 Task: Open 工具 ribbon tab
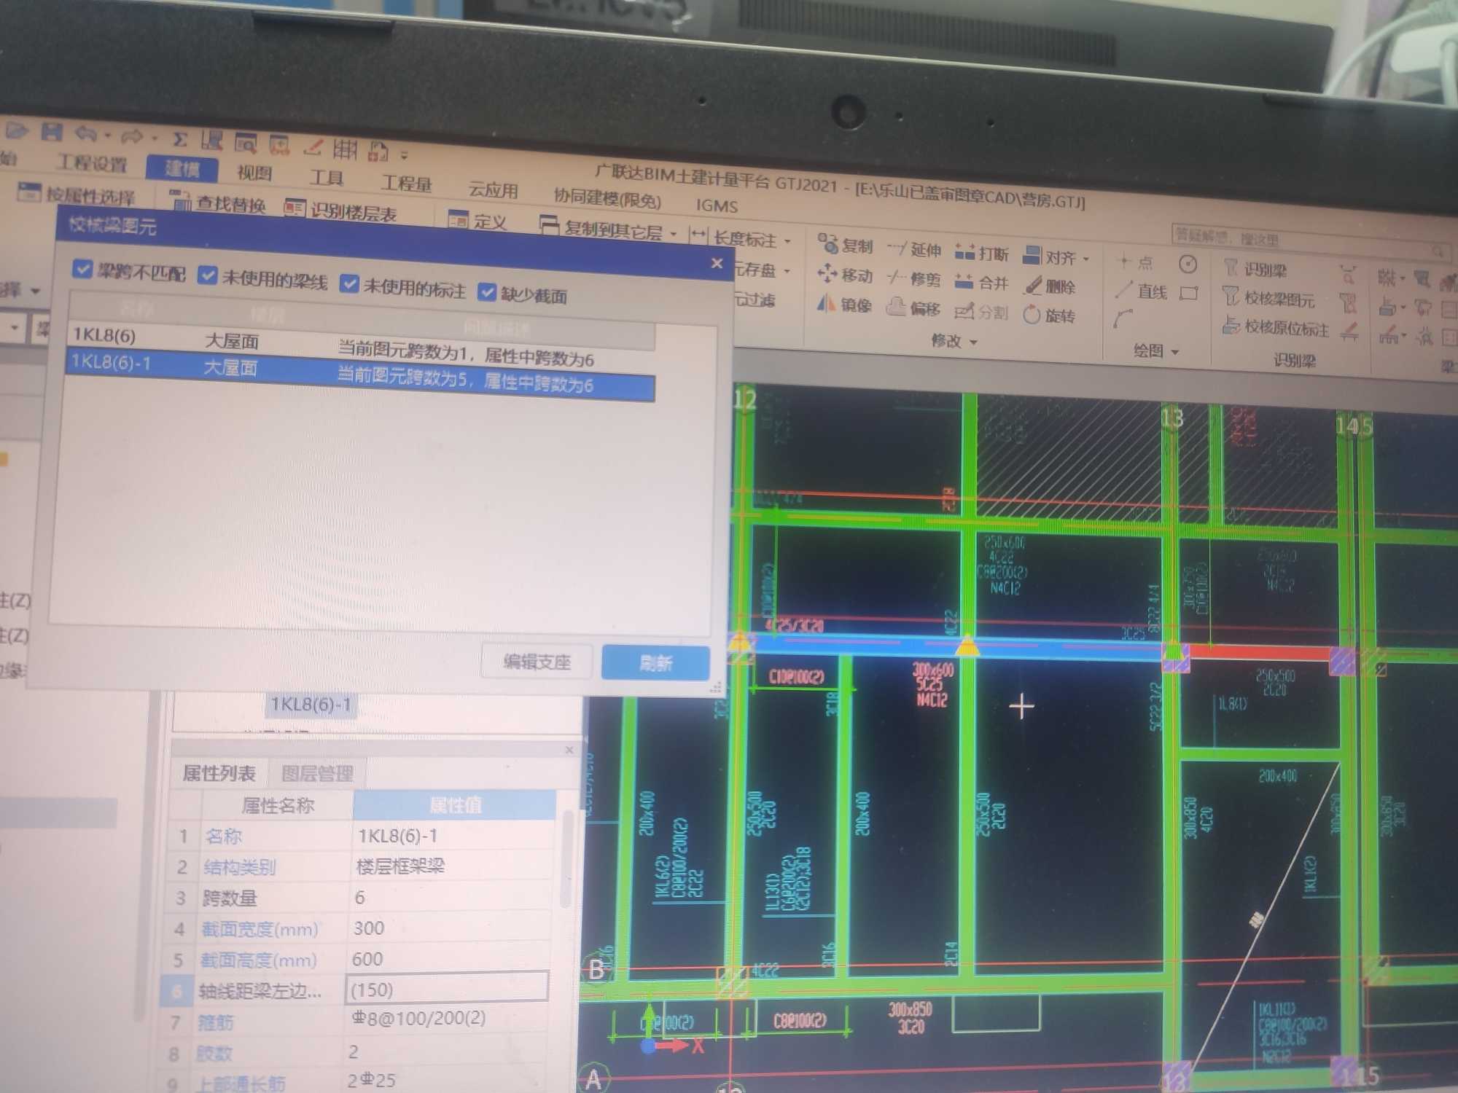[x=326, y=177]
